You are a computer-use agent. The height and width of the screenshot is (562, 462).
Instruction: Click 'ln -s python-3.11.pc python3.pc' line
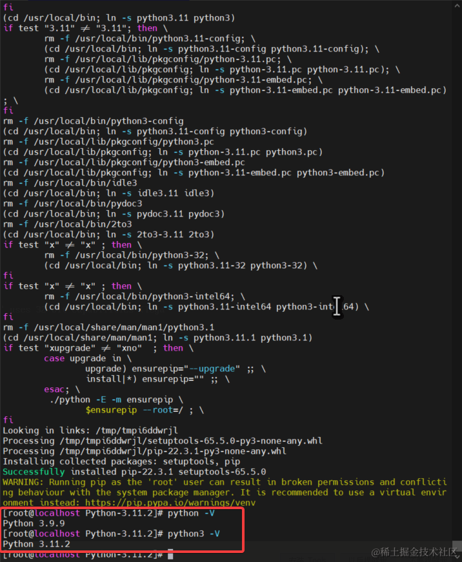pos(163,152)
